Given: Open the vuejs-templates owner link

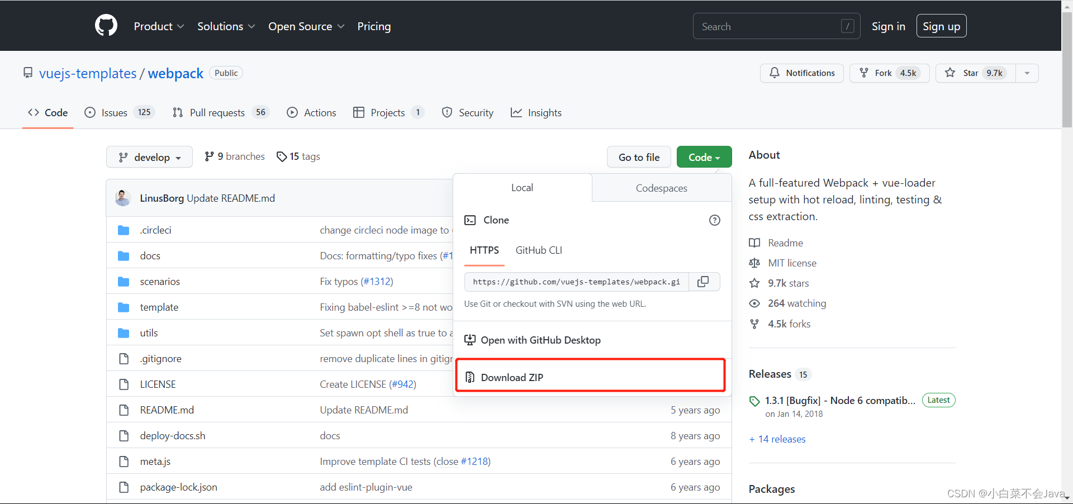Looking at the screenshot, I should (88, 73).
